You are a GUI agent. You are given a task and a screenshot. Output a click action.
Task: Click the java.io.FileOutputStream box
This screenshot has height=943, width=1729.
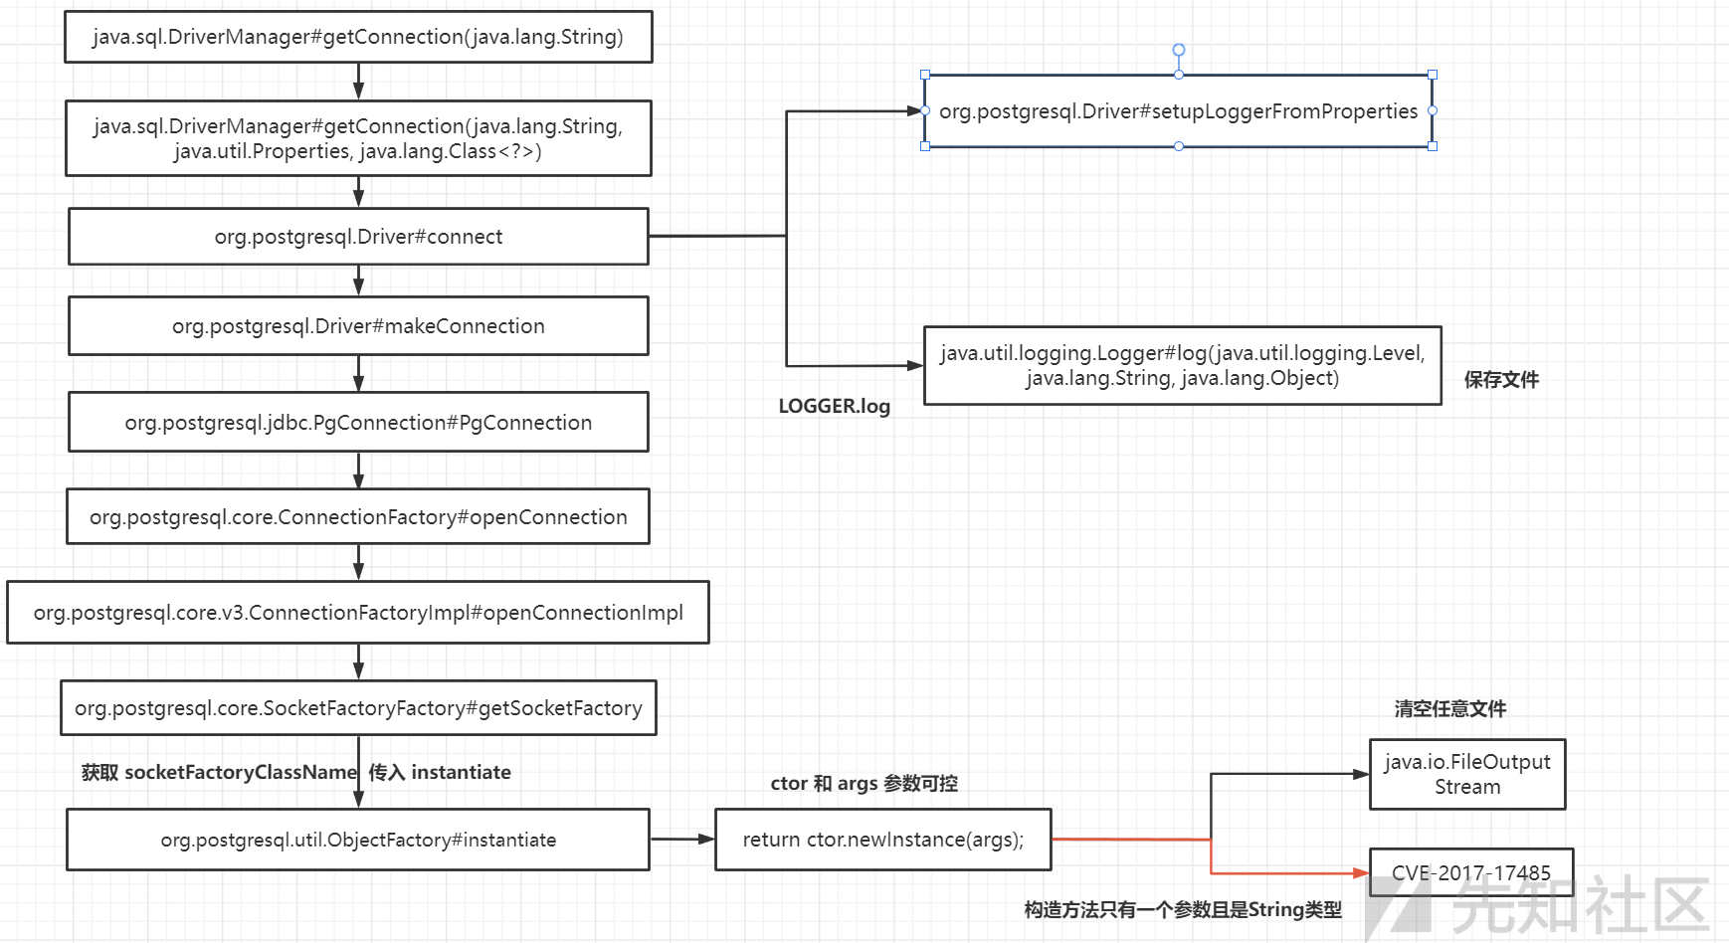tap(1467, 774)
